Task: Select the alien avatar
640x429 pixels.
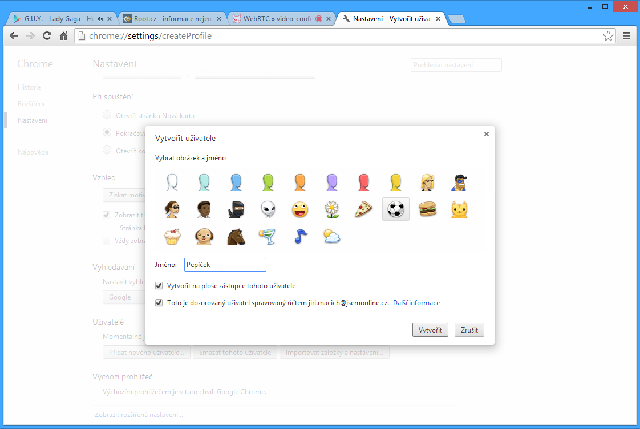Action: 268,209
